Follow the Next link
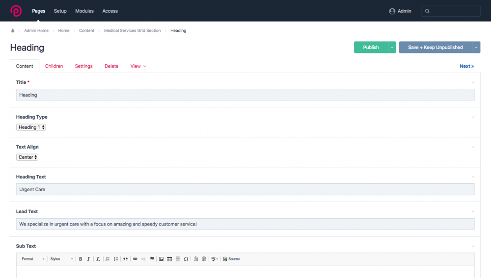 466,66
